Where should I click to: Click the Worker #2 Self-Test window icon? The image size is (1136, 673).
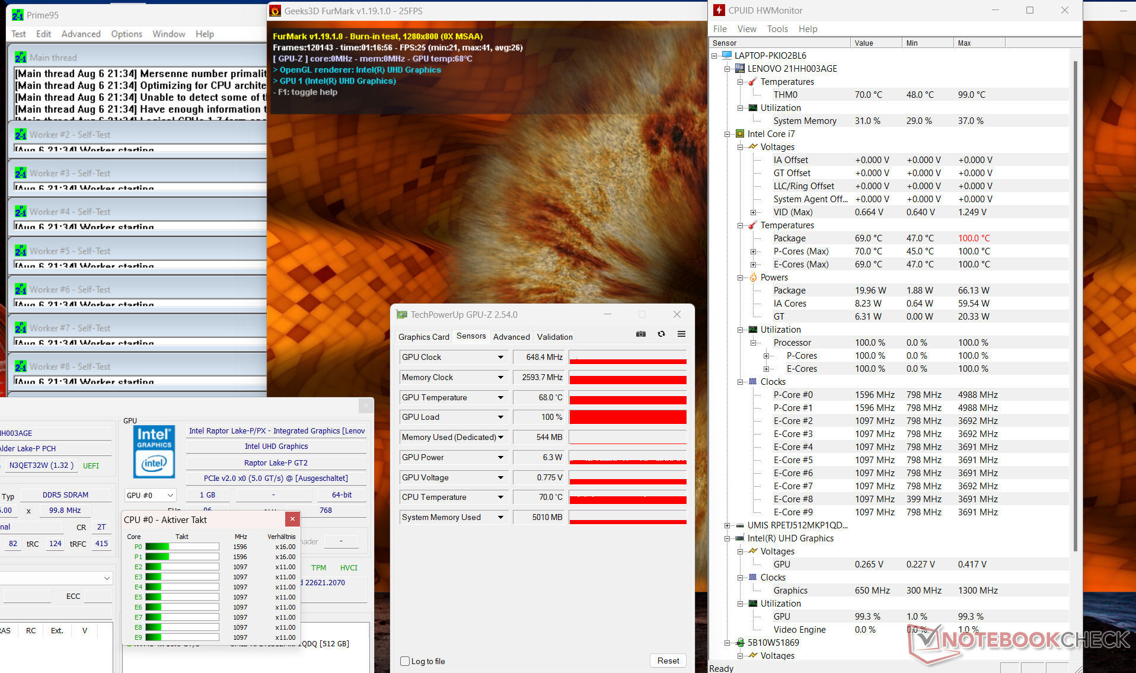(x=21, y=135)
